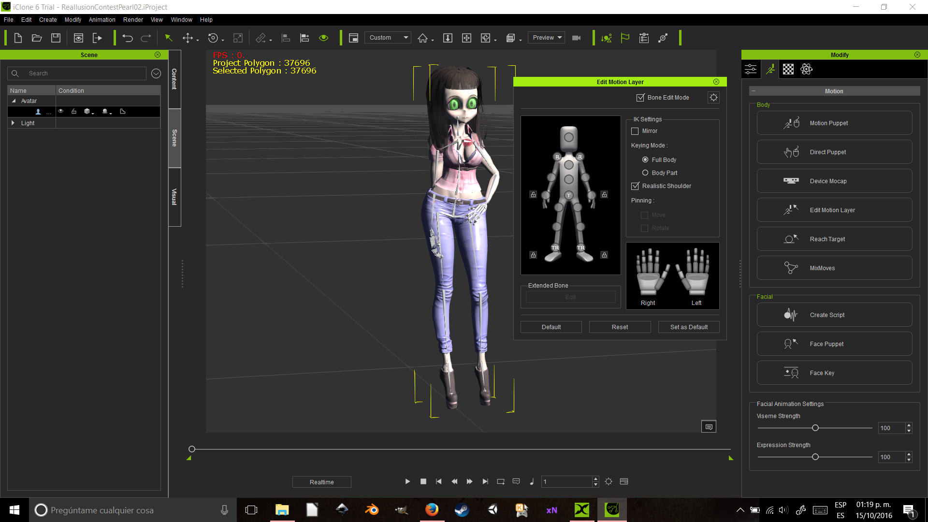
Task: Open the Direct Puppet tool
Action: click(834, 152)
